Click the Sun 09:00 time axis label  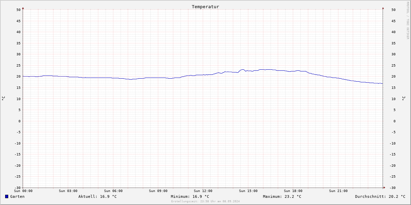click(x=158, y=191)
